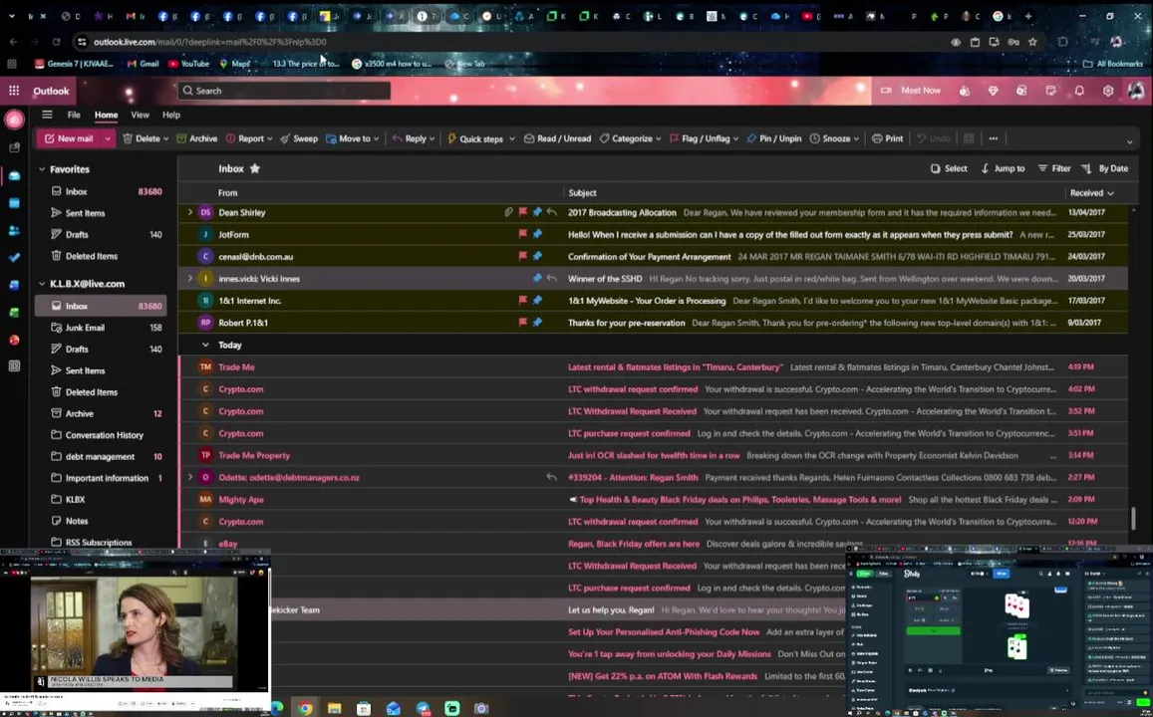Open Conversation History folder

(101, 435)
